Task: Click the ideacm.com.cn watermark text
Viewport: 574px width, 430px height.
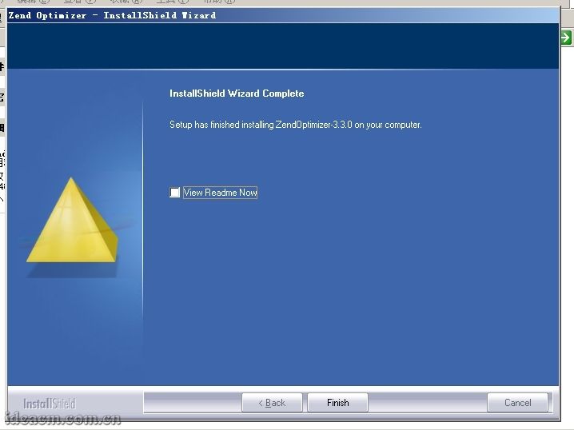Action: (62, 420)
